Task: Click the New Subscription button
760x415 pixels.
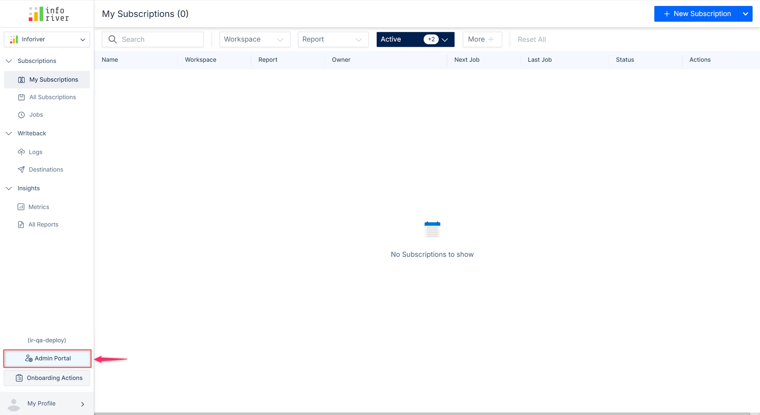Action: click(697, 14)
